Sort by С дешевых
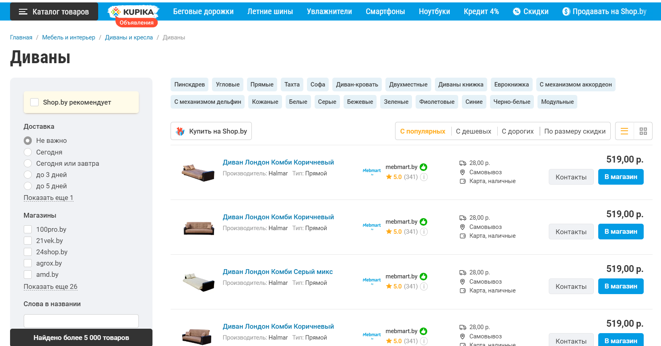661x346 pixels. (x=474, y=131)
